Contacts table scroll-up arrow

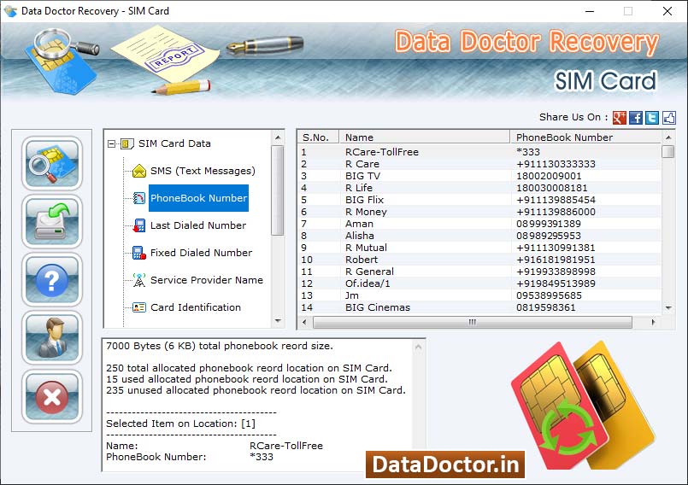[667, 137]
